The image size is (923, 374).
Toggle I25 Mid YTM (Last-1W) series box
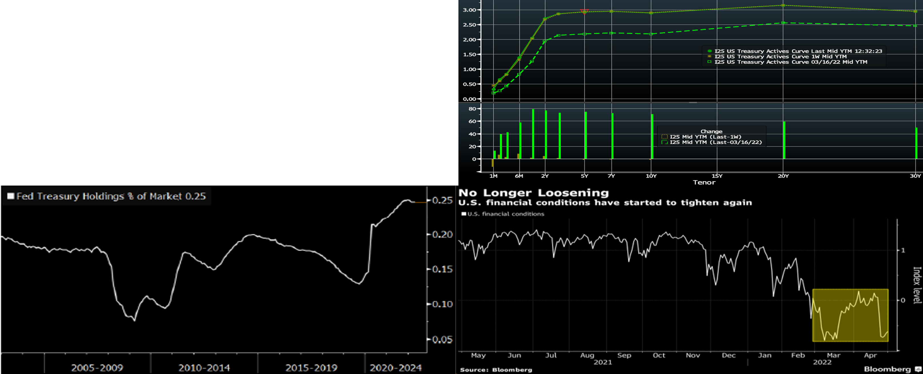[x=664, y=137]
